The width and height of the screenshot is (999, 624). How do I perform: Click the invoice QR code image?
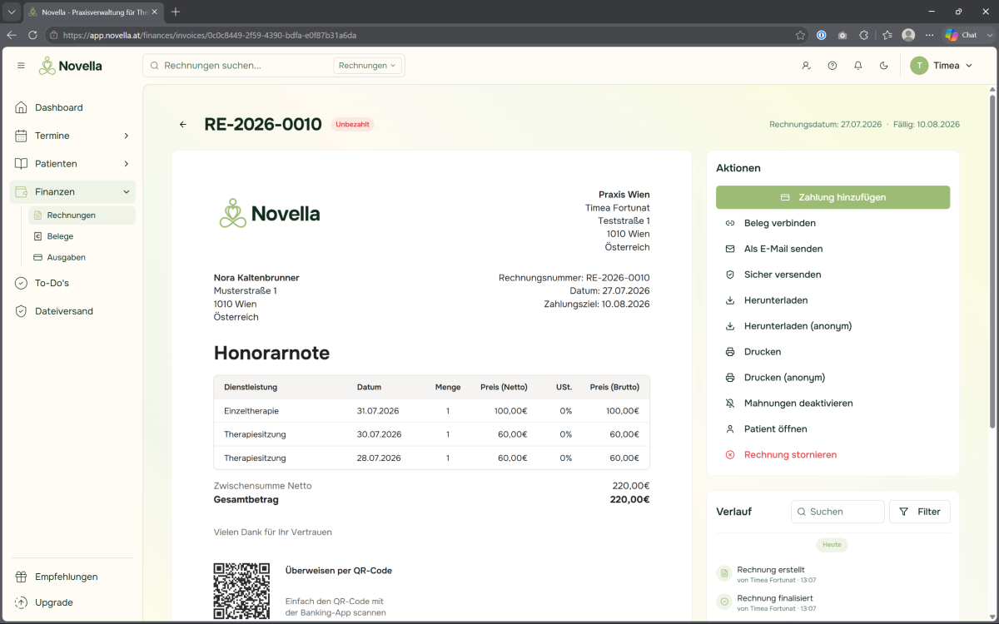(241, 591)
